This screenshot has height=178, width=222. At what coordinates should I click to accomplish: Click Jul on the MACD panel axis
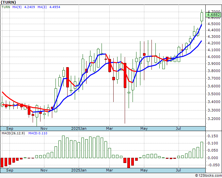[x=178, y=170]
